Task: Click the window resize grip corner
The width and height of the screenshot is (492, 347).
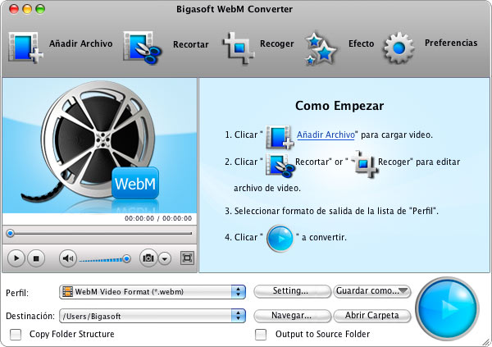Action: (486, 341)
